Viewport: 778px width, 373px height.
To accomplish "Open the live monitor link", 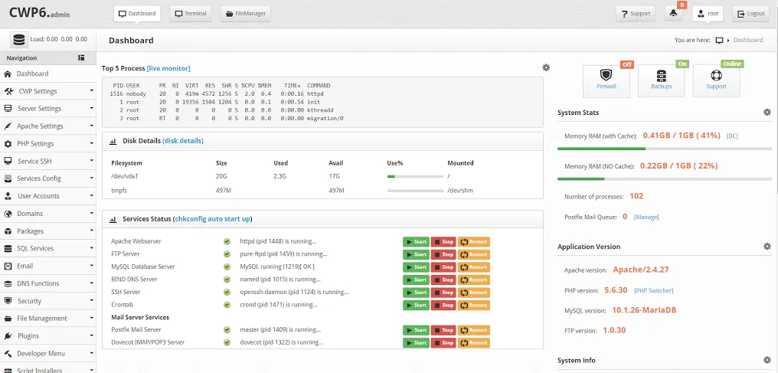I will click(x=168, y=68).
